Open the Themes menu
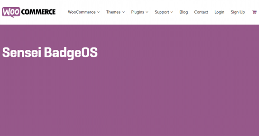Viewport: 259px width, 136px height. [113, 12]
